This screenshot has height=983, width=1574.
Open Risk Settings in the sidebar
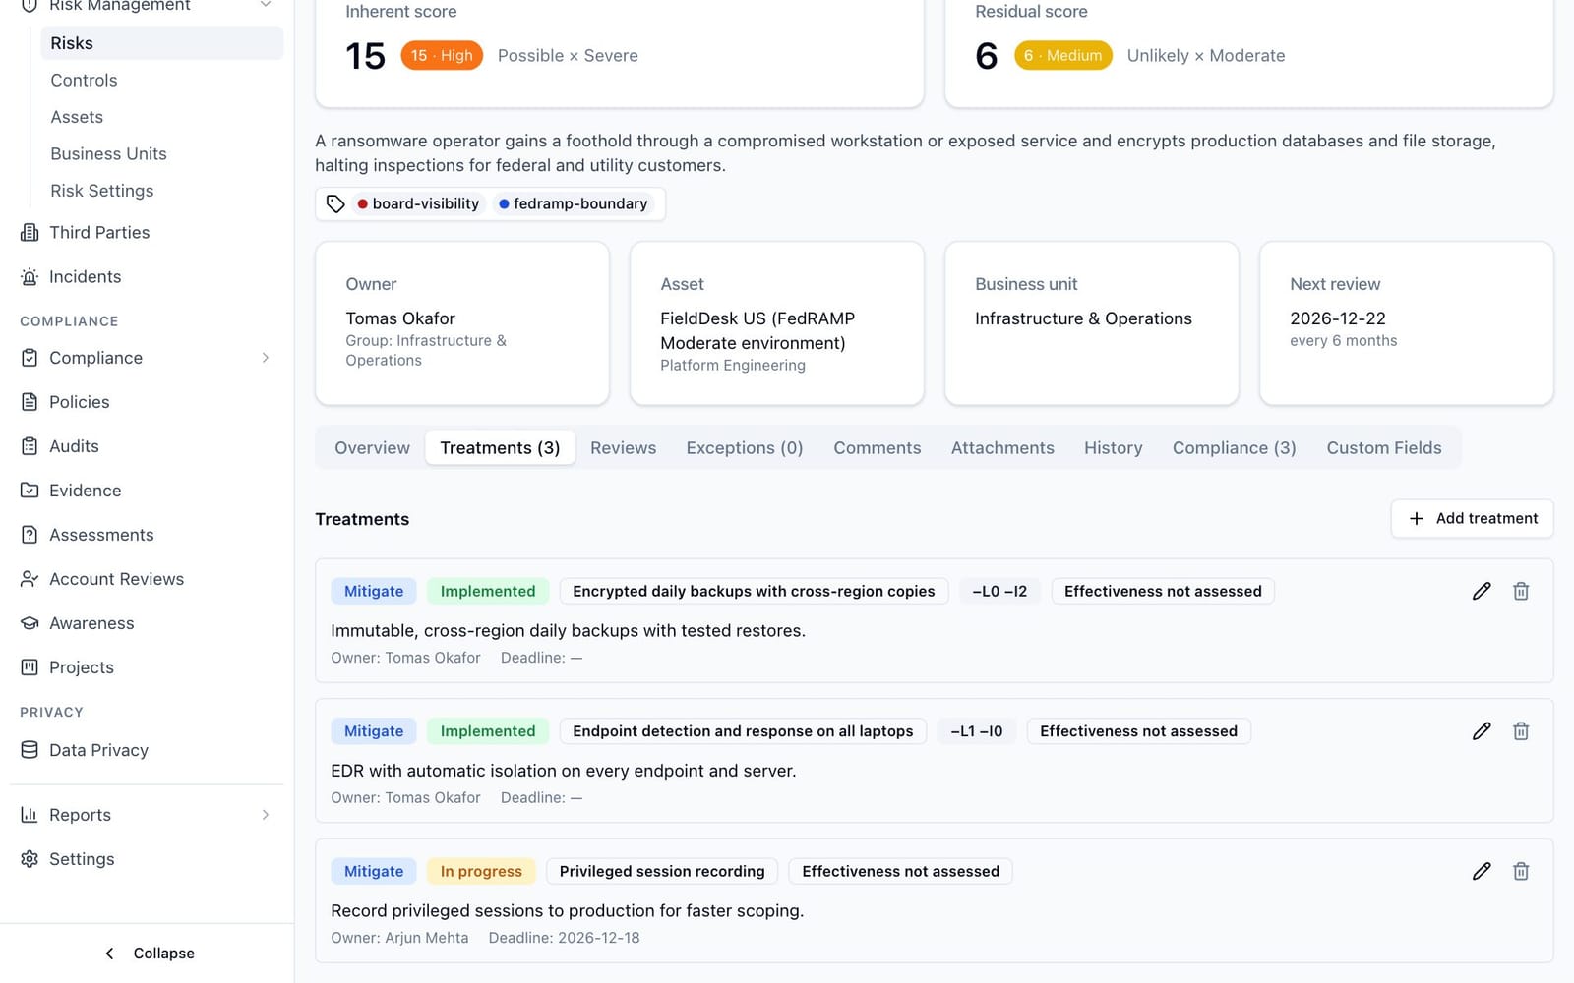pyautogui.click(x=161, y=190)
